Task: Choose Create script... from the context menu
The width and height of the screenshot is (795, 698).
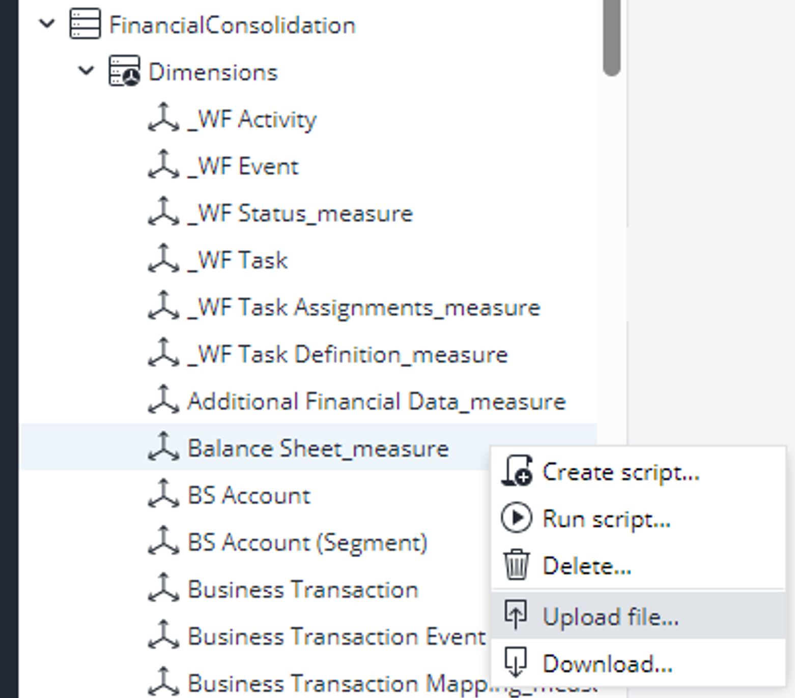Action: click(638, 471)
